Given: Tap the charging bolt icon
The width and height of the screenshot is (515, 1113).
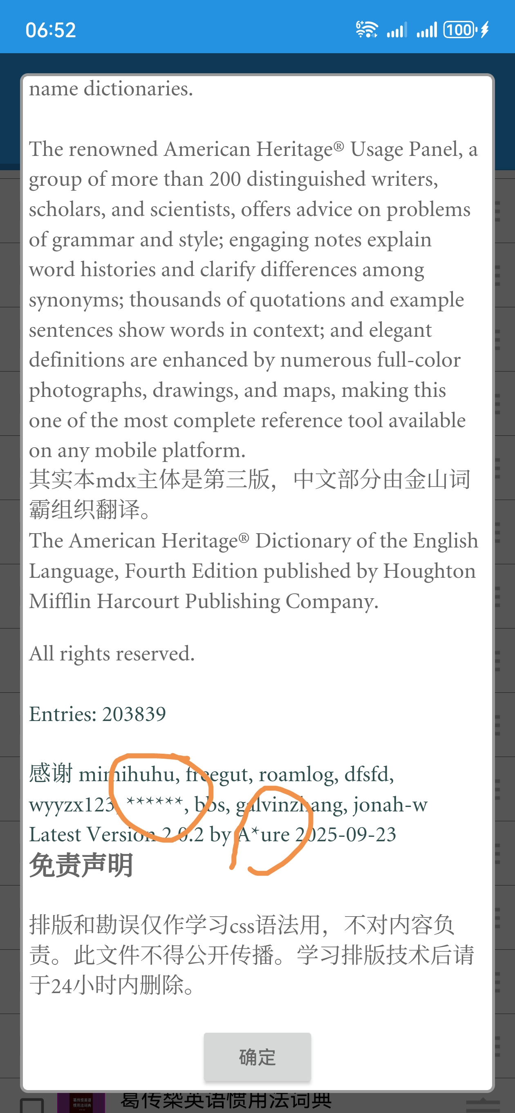Looking at the screenshot, I should pos(485,30).
